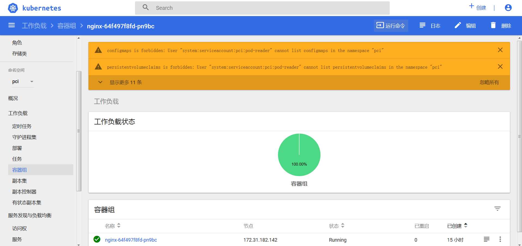Screen dimensions: 522x246
Task: Select 副本控制器 in sidebar
Action: click(x=24, y=192)
